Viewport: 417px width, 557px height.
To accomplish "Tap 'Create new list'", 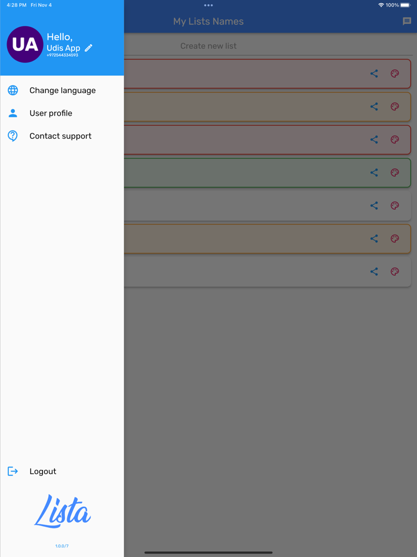I will pos(208,45).
